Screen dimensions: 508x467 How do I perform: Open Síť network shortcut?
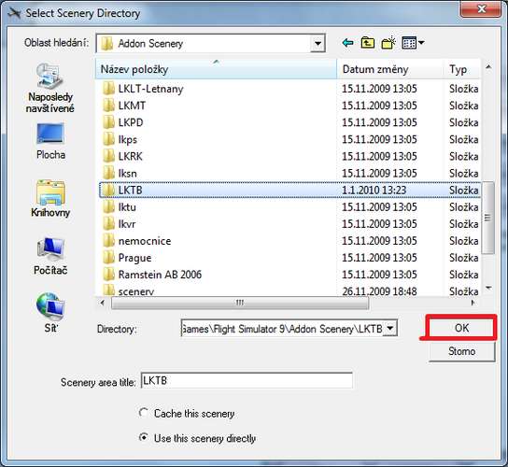pos(50,313)
